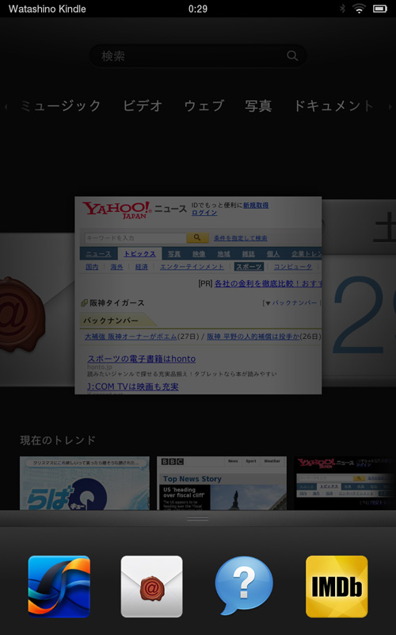396x635 pixels.
Task: Select the 写真 category
Action: [258, 106]
